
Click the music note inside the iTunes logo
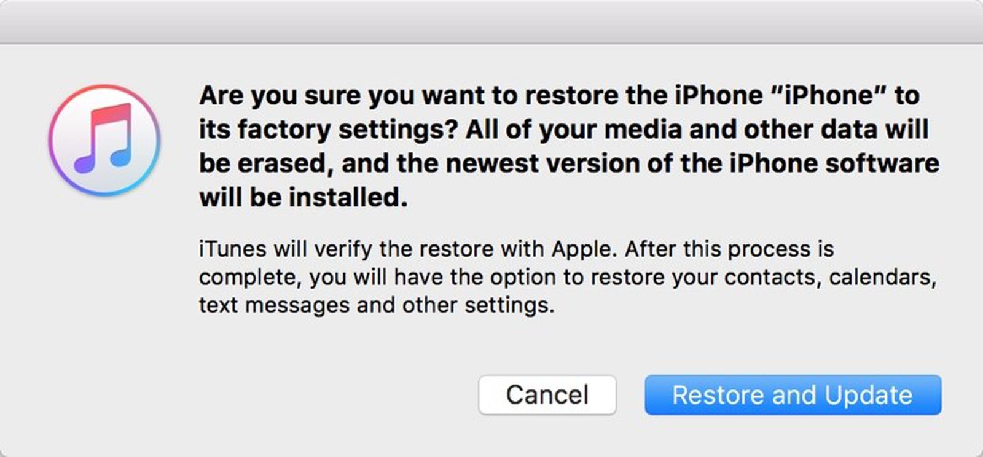coord(103,139)
